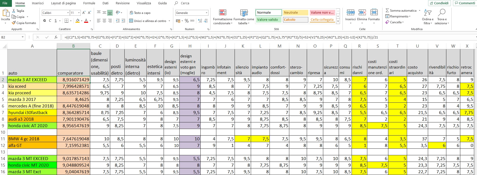This screenshot has height=175, width=477.
Task: Open the File tab
Action: click(5, 3)
